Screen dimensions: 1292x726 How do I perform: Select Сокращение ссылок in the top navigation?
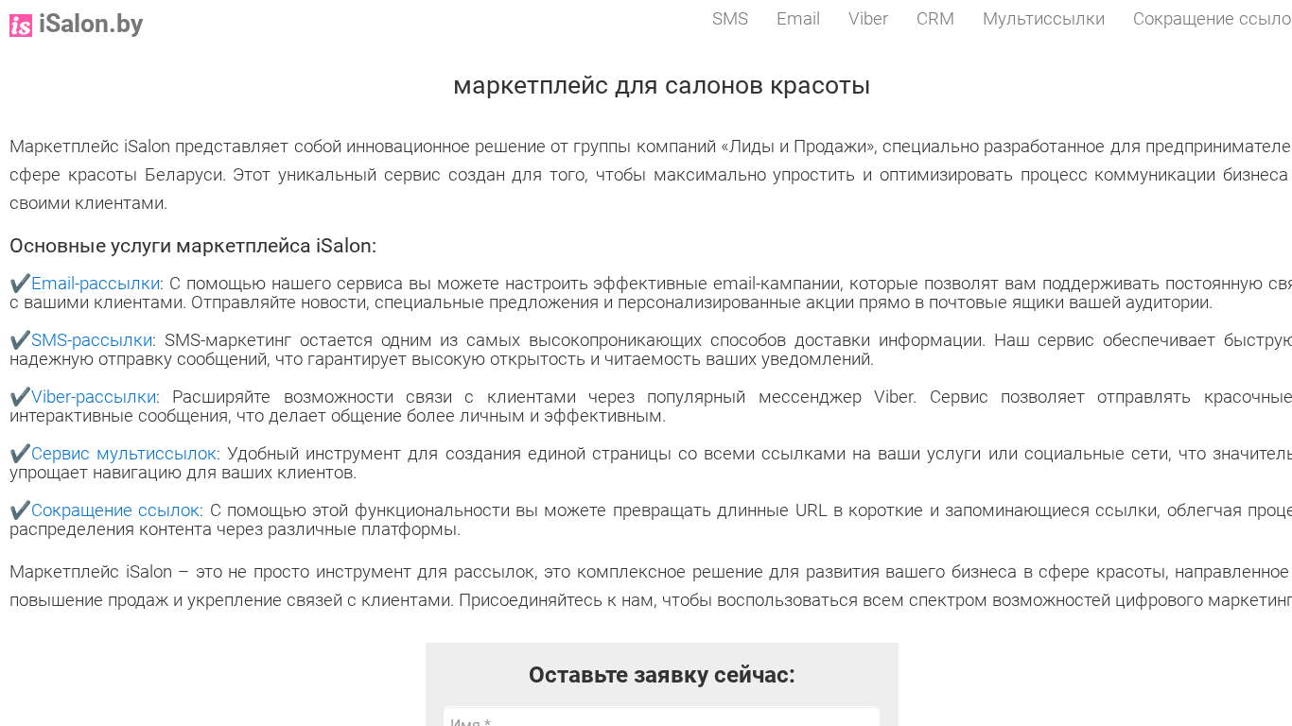point(1213,19)
